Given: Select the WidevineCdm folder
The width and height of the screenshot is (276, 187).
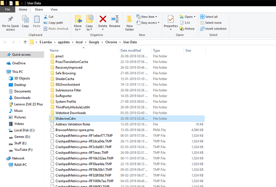Looking at the screenshot, I should [x=127, y=118].
